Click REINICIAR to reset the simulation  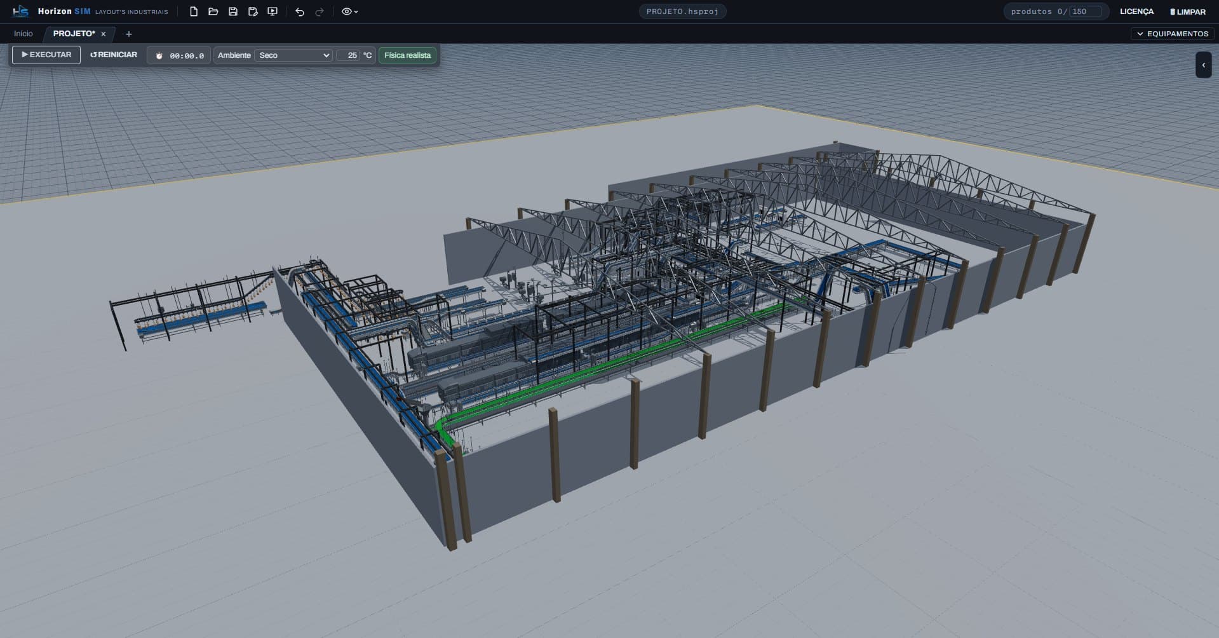coord(114,55)
